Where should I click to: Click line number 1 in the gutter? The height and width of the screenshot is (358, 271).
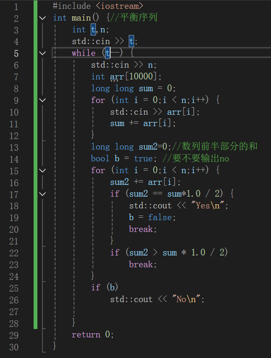pyautogui.click(x=16, y=6)
